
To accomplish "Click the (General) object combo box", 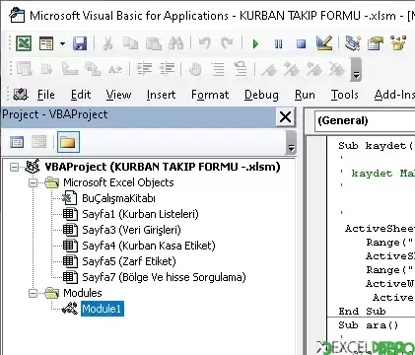I will coord(365,120).
